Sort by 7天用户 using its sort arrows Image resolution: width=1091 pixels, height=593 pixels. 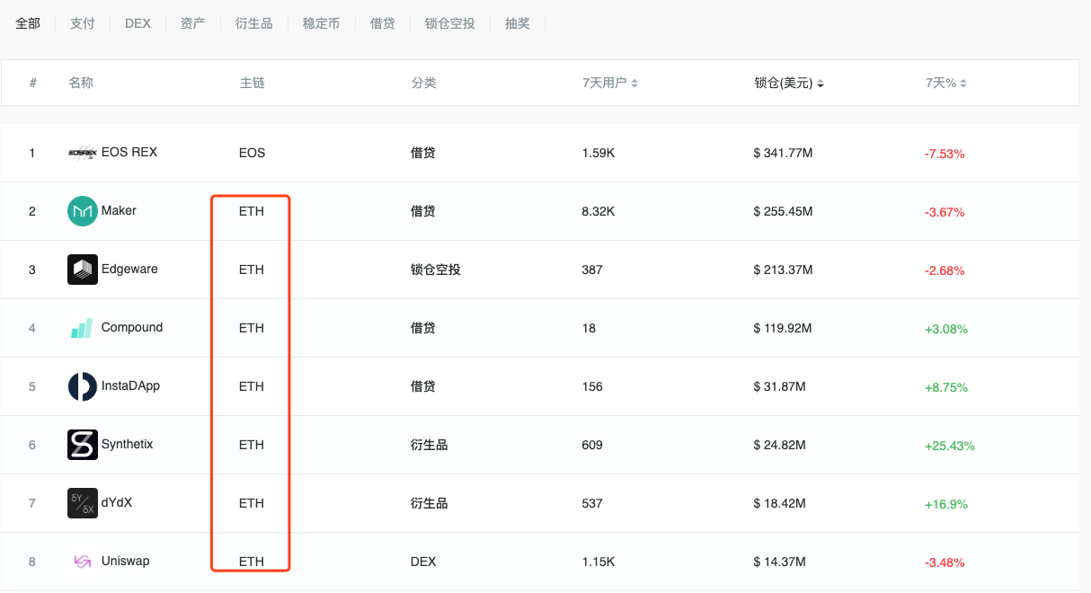click(x=634, y=84)
